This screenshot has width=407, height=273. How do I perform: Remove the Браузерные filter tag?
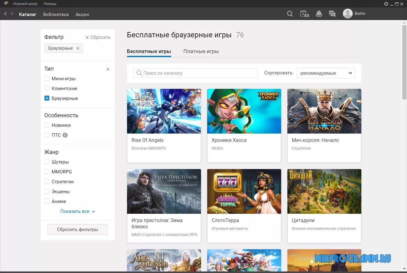[78, 48]
